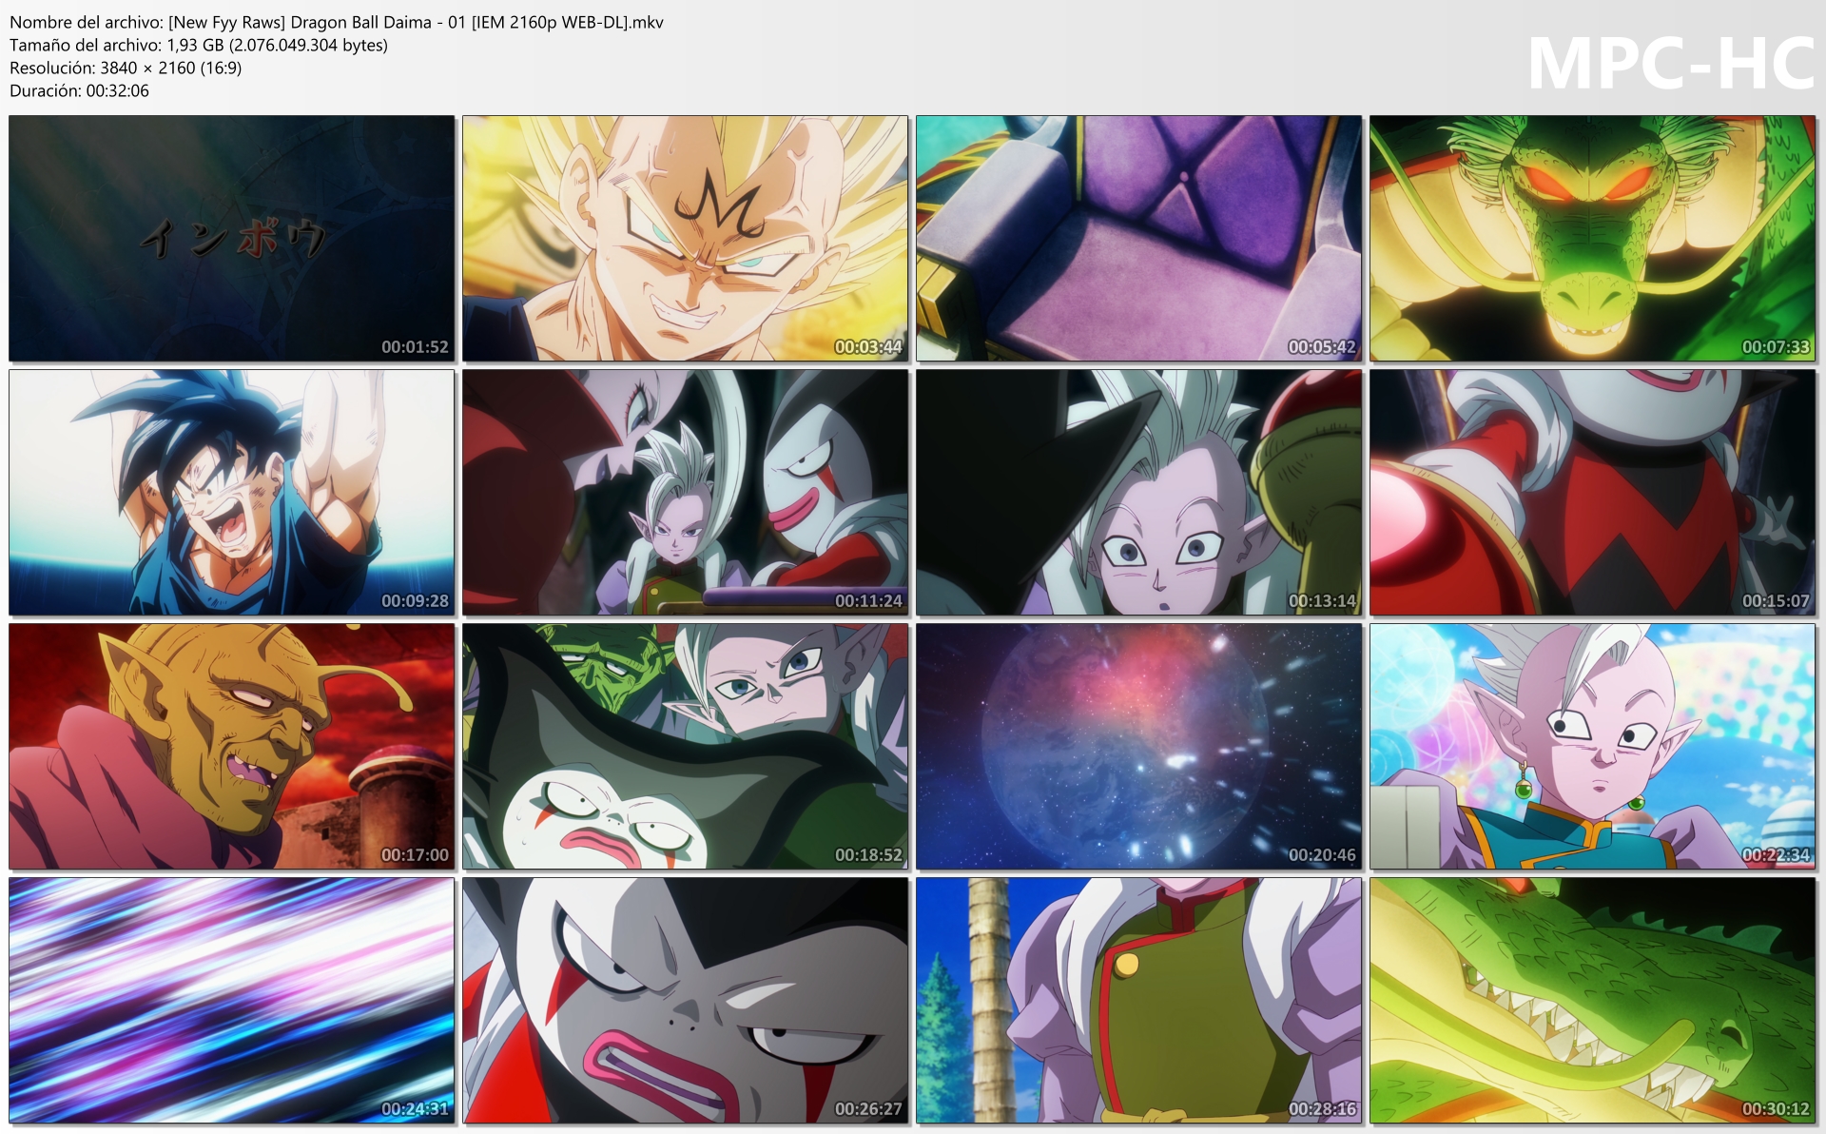Click the thumbnail timestamped 00:28:16
Screen dimensions: 1826x1134
[1139, 1001]
